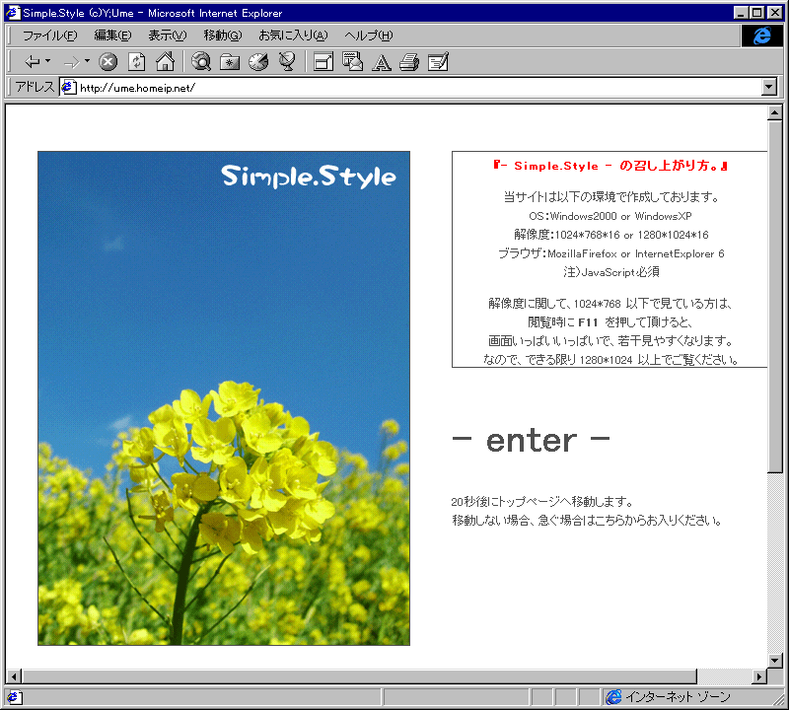The width and height of the screenshot is (789, 710).
Task: Click the Edit page toolbar icon
Action: click(438, 62)
